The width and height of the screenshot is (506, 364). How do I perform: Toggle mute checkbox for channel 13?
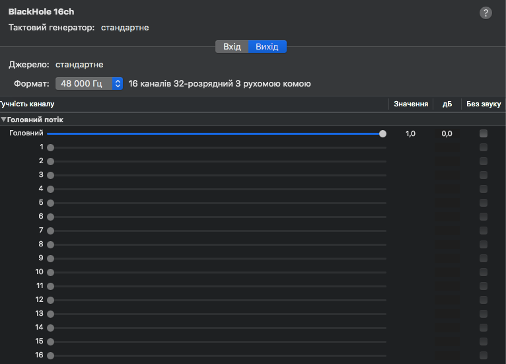484,314
